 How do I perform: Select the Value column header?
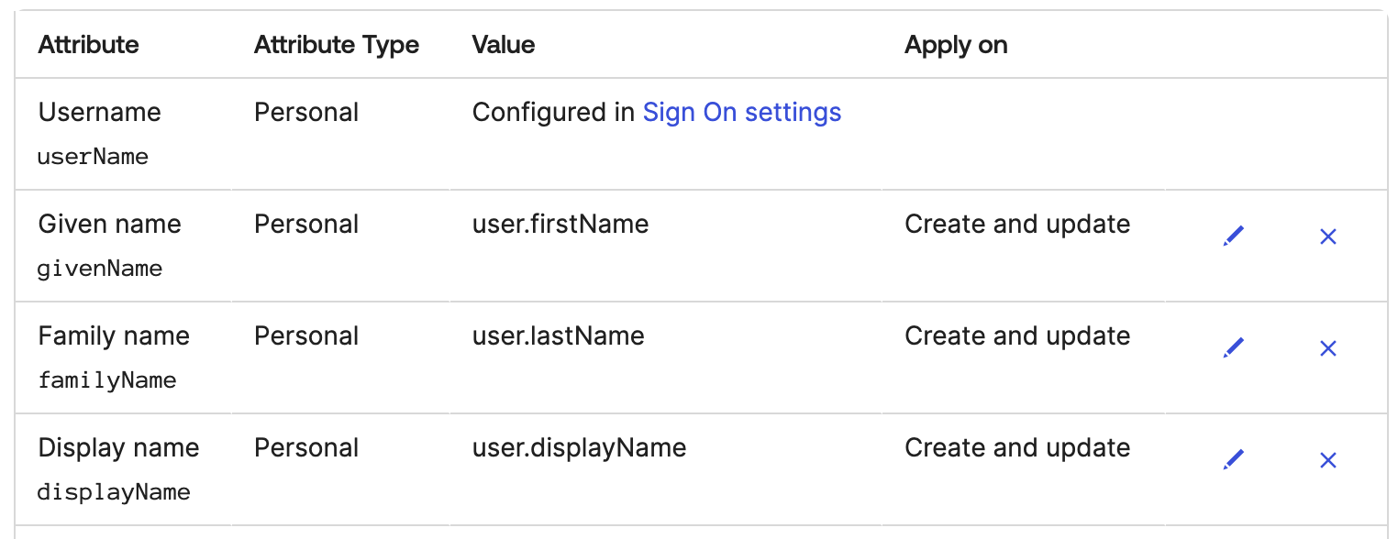tap(504, 44)
